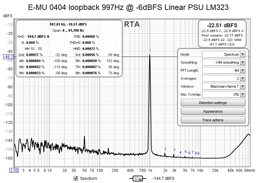
Task: Open the Averages dropdown set to 2
Action: coord(224,78)
